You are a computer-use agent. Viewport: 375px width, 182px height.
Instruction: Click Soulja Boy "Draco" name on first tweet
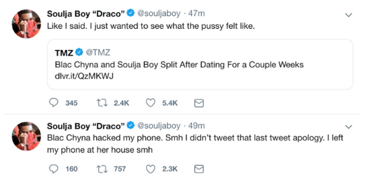(x=86, y=13)
